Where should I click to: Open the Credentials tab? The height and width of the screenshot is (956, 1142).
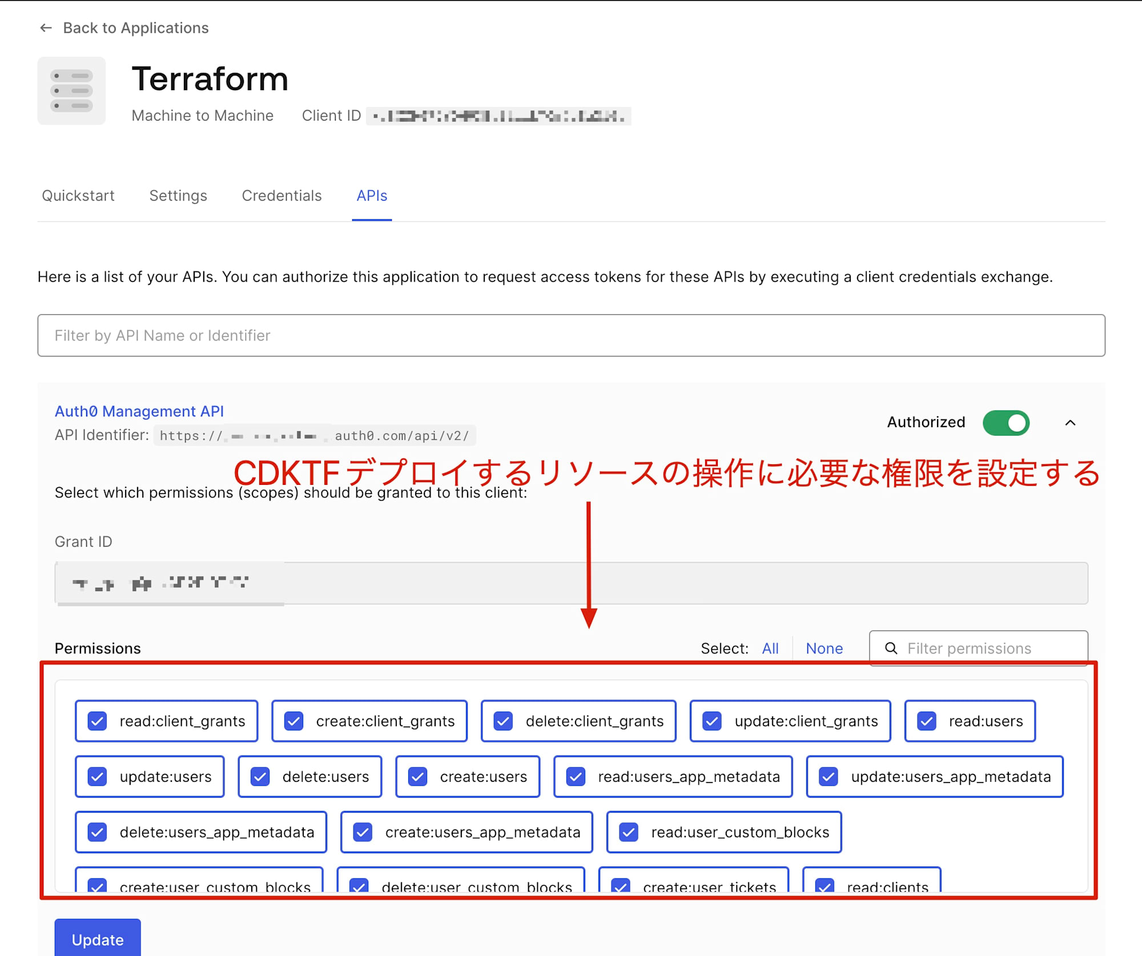[x=282, y=196]
